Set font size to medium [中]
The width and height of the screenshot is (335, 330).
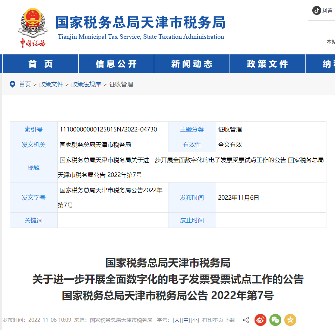186,320
